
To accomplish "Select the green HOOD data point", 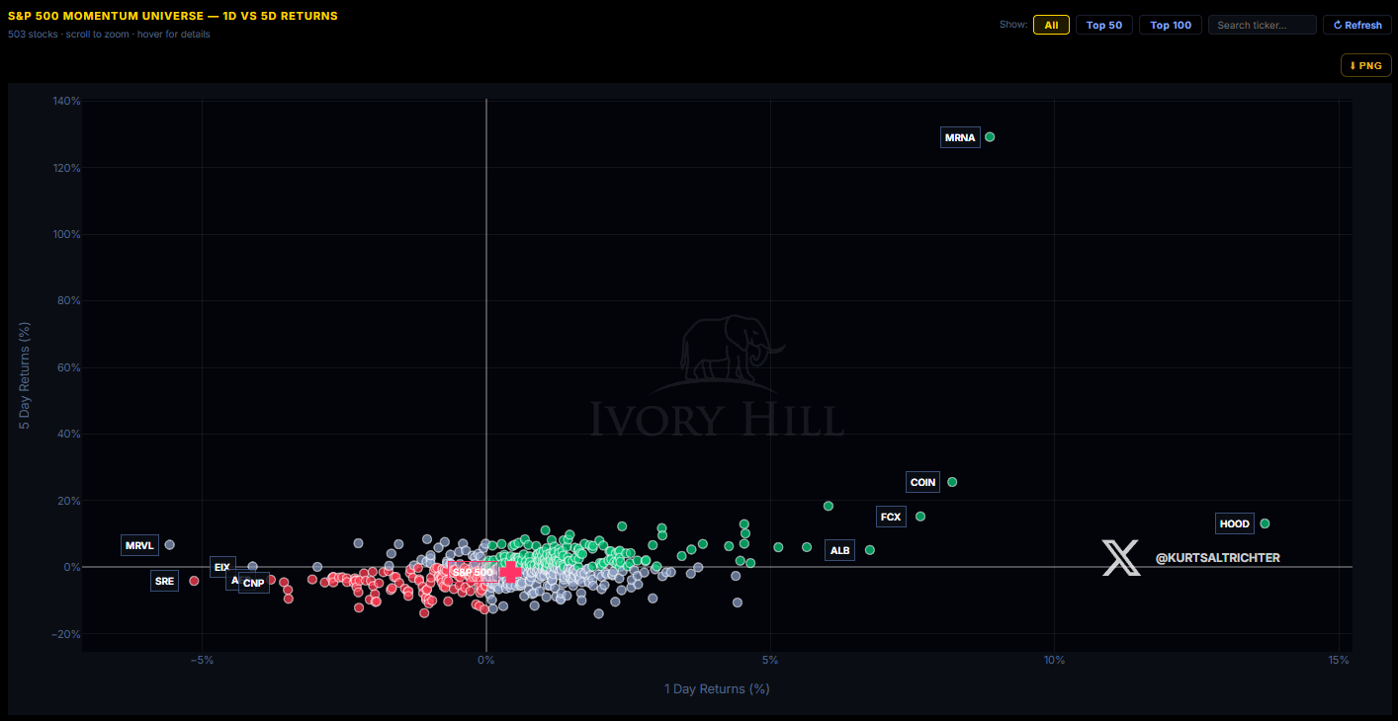I will coord(1265,523).
